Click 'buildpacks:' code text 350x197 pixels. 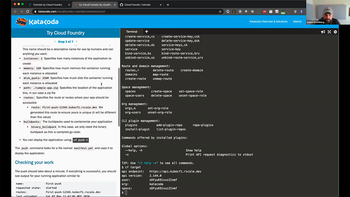point(32,122)
